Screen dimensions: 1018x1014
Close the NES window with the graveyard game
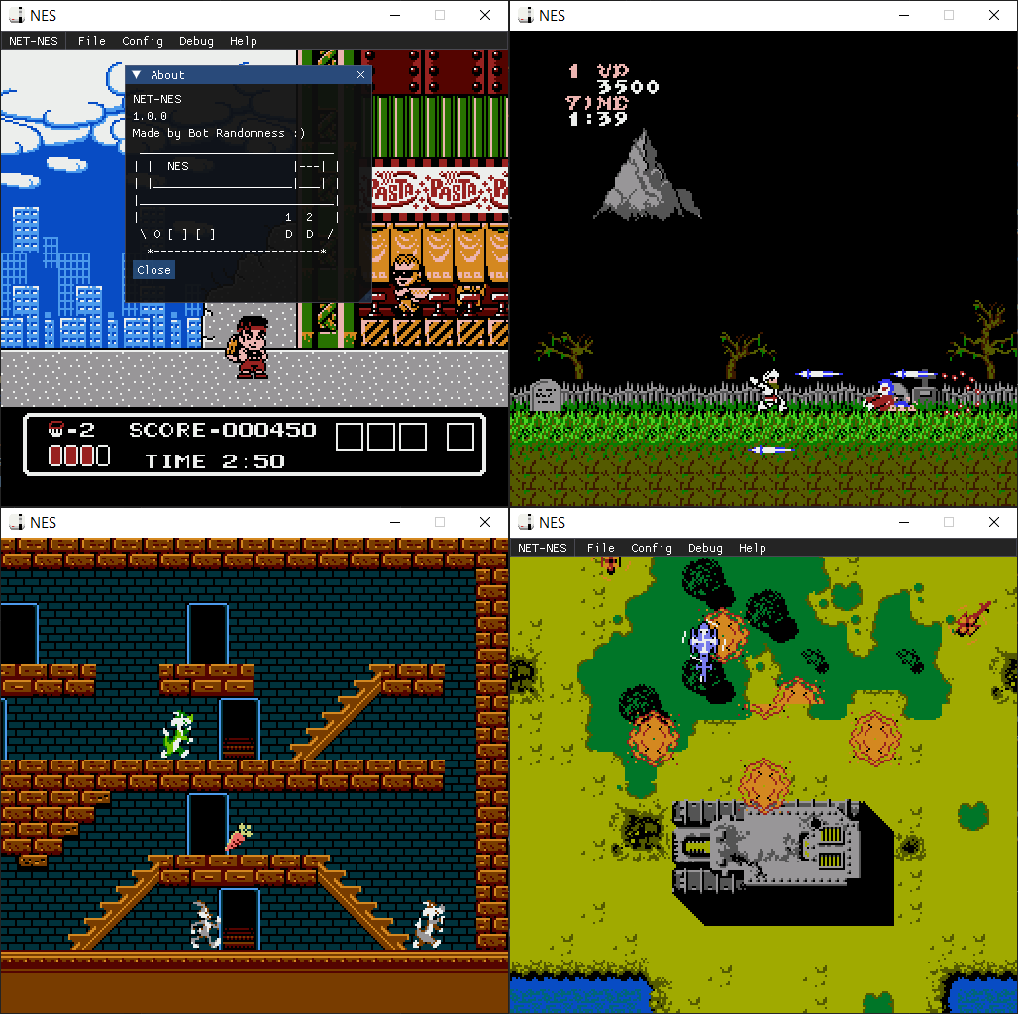994,15
